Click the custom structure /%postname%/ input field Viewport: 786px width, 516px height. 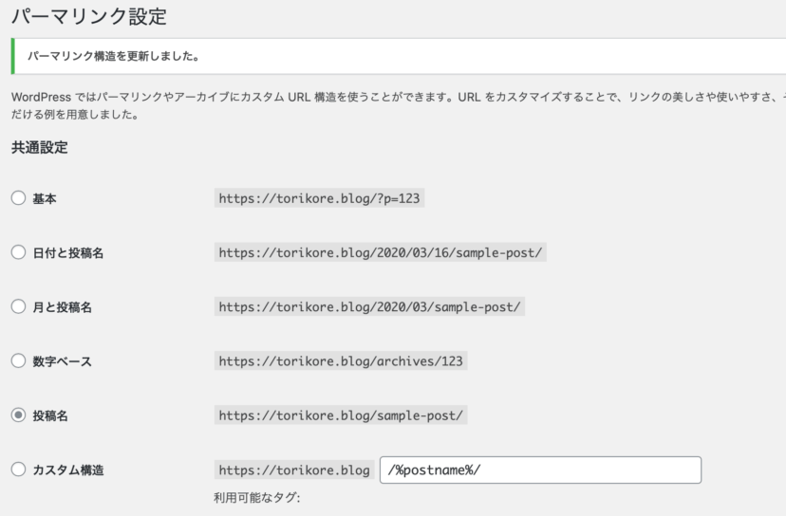(539, 470)
